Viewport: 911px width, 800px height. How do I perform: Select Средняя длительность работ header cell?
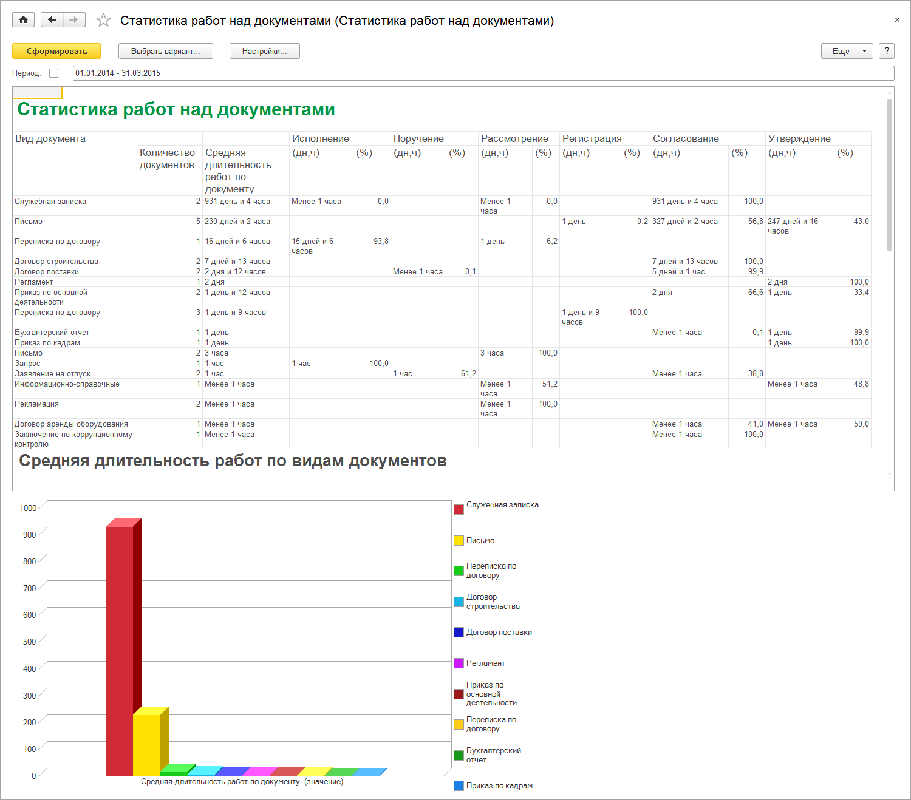pos(238,171)
